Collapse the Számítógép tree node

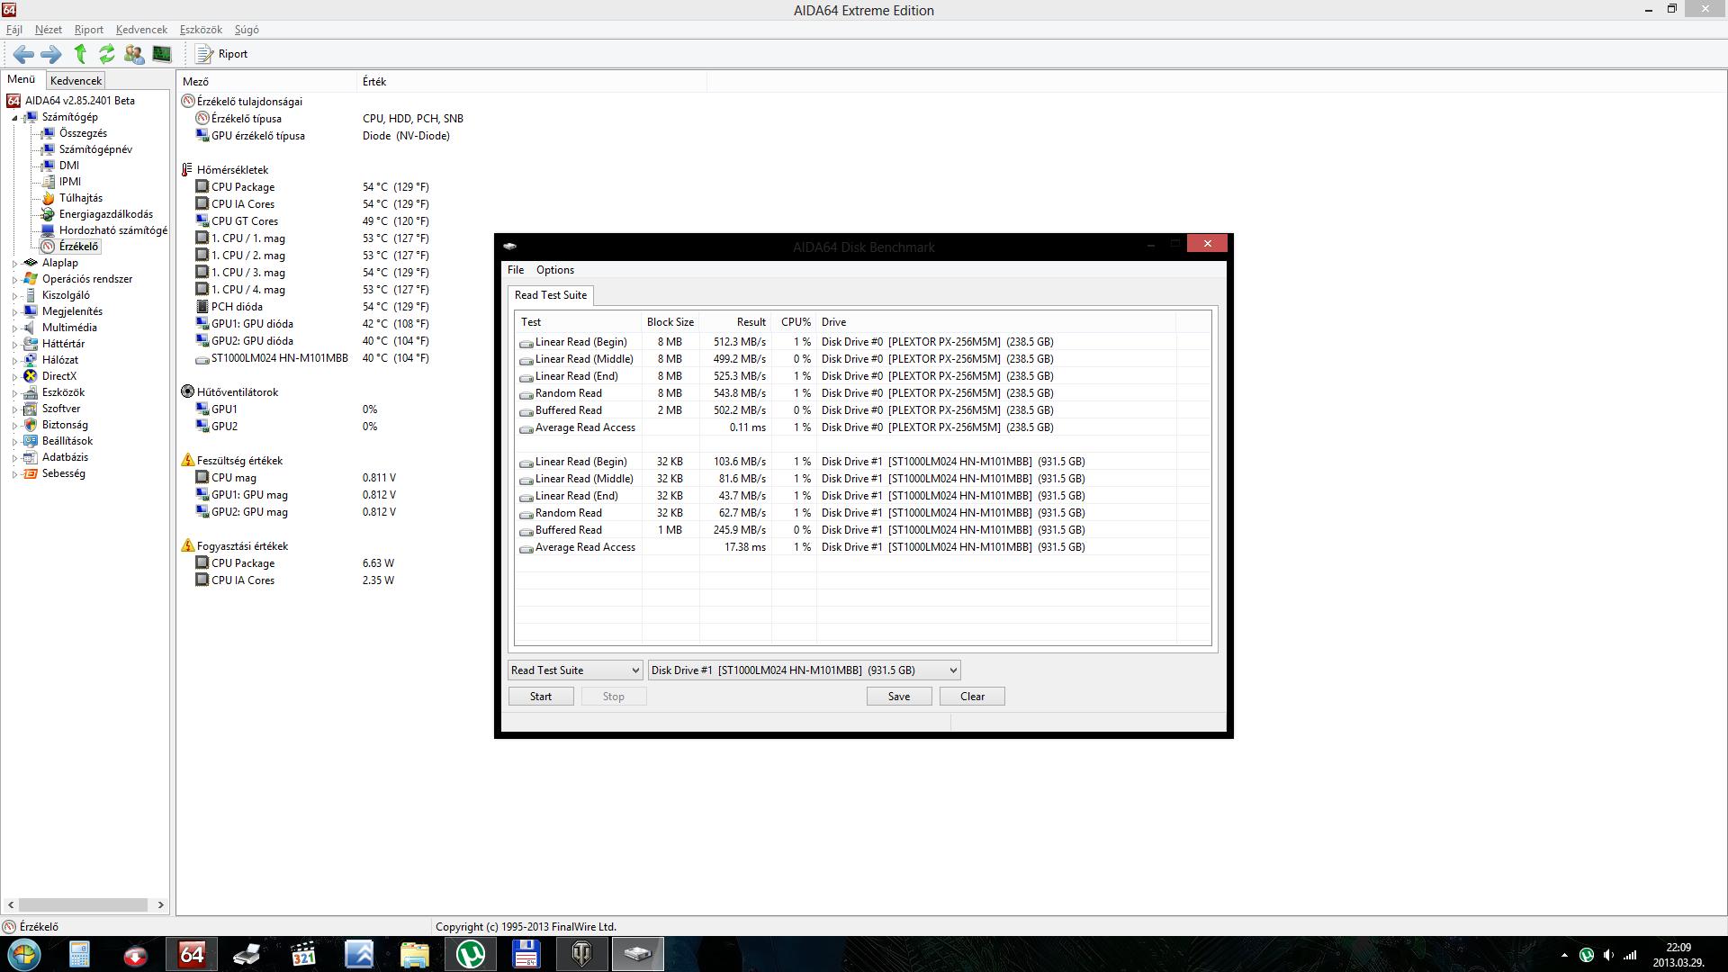coord(14,118)
